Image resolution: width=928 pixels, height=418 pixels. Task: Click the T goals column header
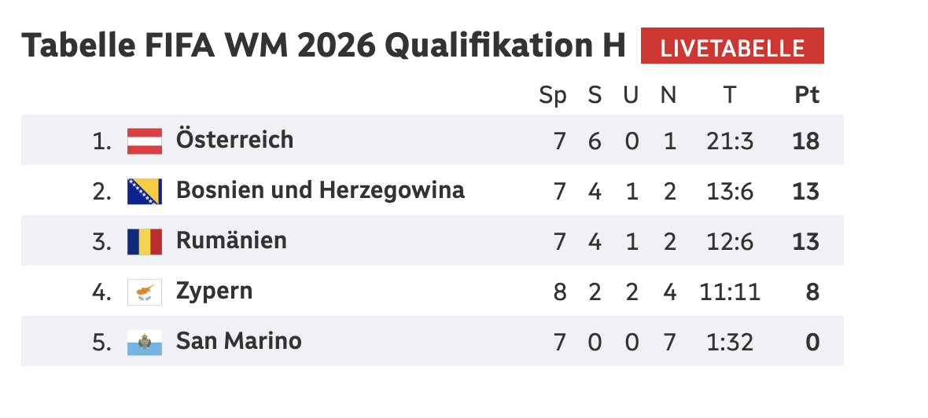pyautogui.click(x=730, y=95)
